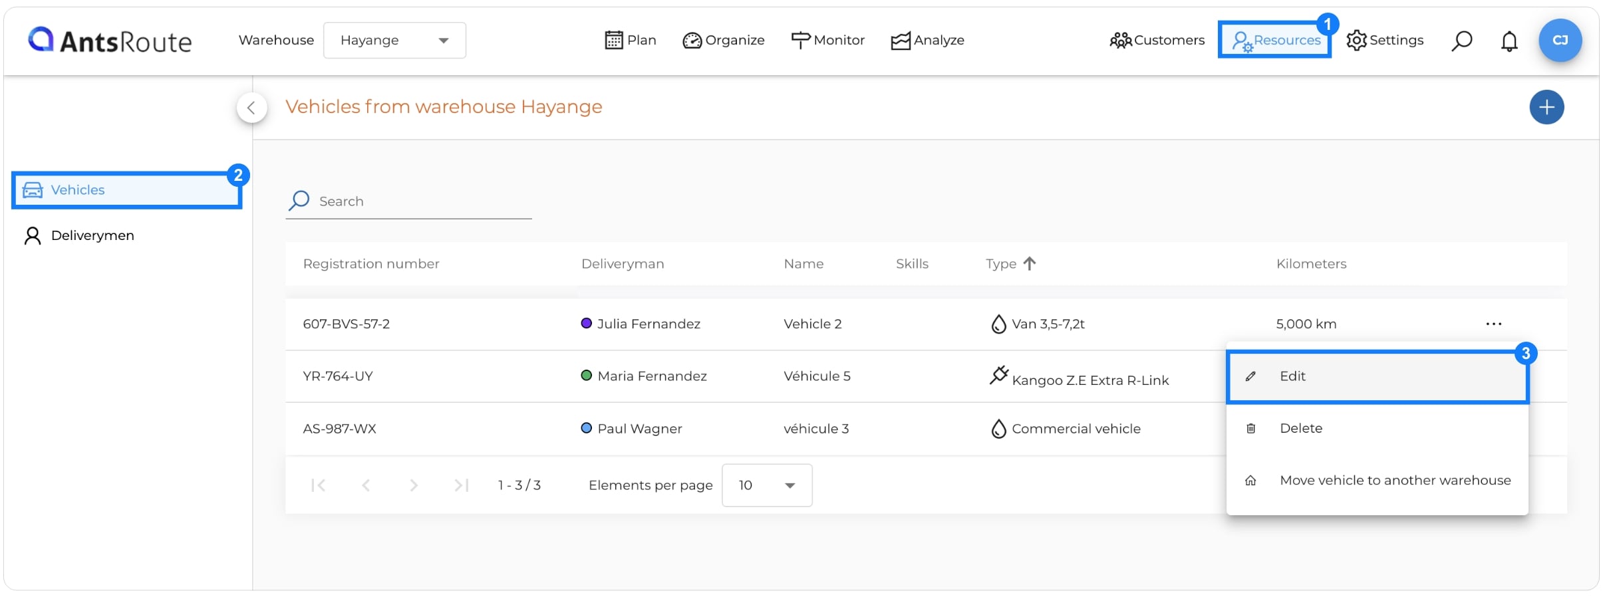Click Maria Fernandez's green color dot

[x=586, y=376]
